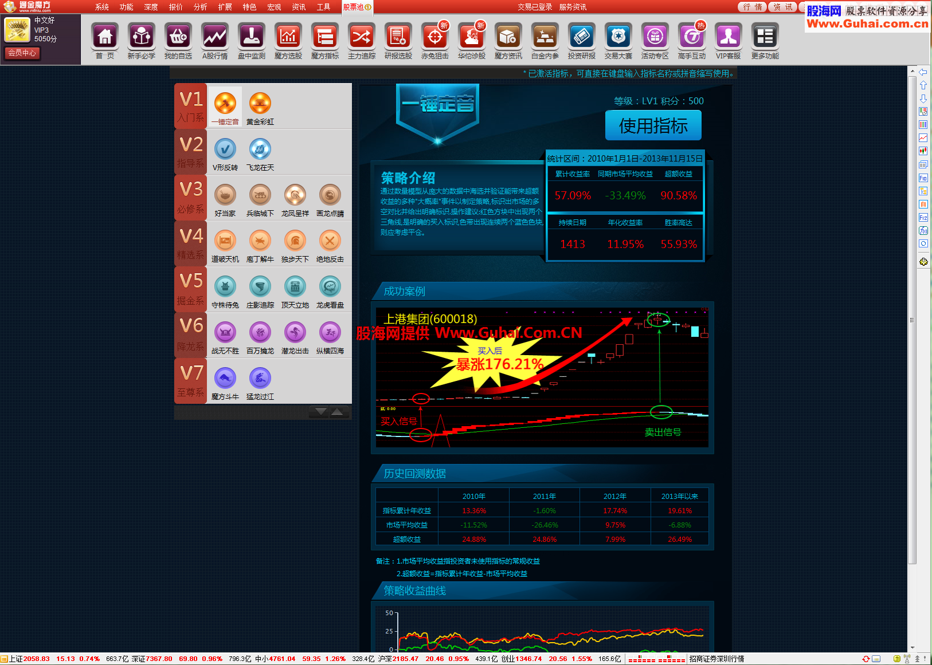Select the 龙虎看盘 indicator
Screen dimensions: 932x665
click(x=330, y=291)
